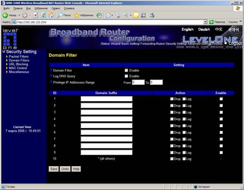Open MAC Control in the sidebar
The height and width of the screenshot is (190, 244).
click(18, 68)
